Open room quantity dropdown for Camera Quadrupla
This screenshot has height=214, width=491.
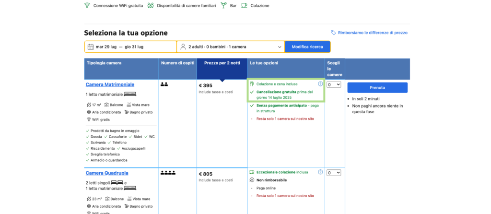tap(333, 173)
